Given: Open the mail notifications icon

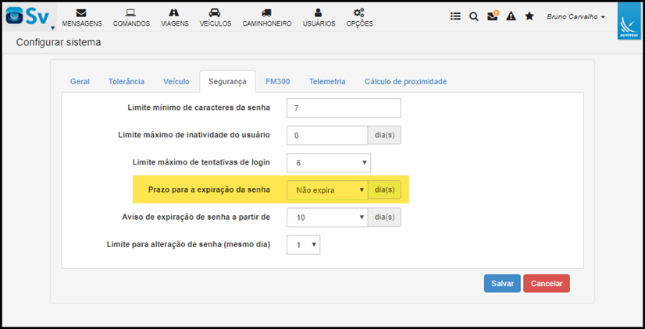Looking at the screenshot, I should click(x=493, y=16).
